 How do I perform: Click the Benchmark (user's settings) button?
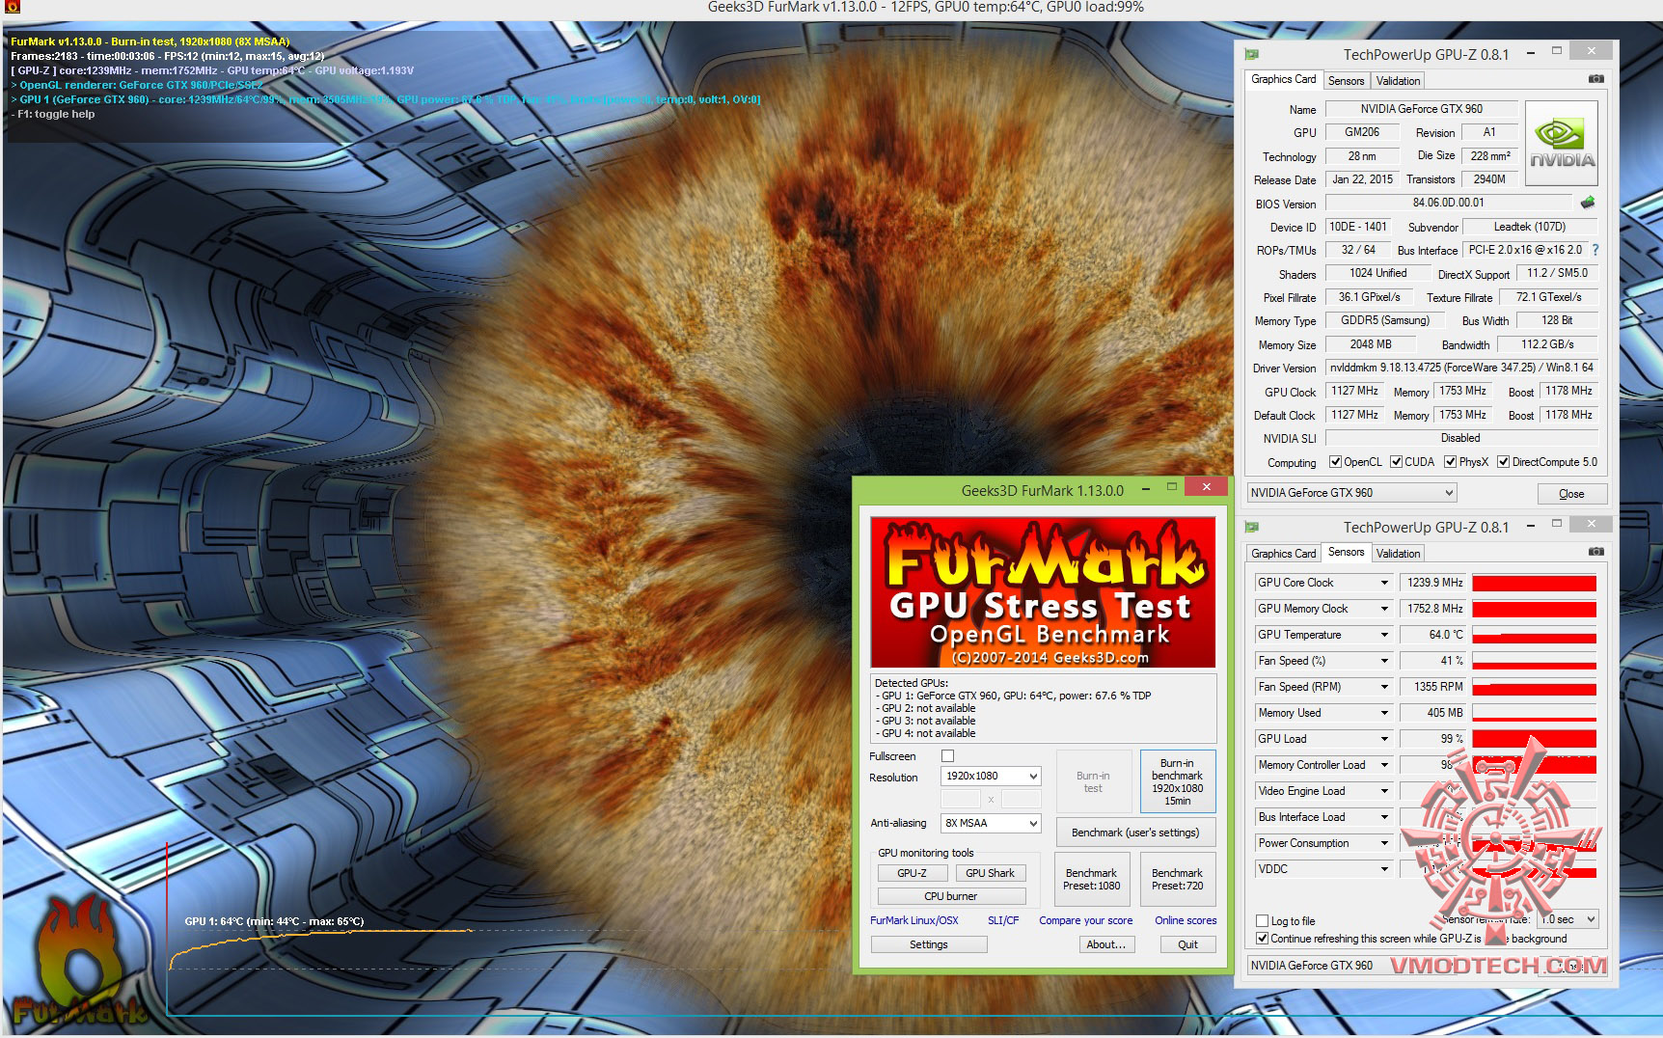tap(1135, 833)
